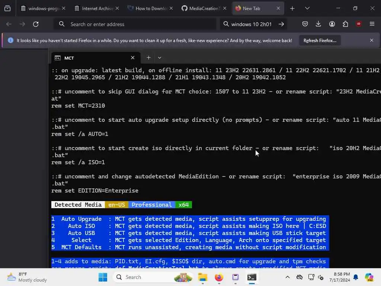The width and height of the screenshot is (381, 286).
Task: Click the info icon in notification bar
Action: (x=10, y=40)
